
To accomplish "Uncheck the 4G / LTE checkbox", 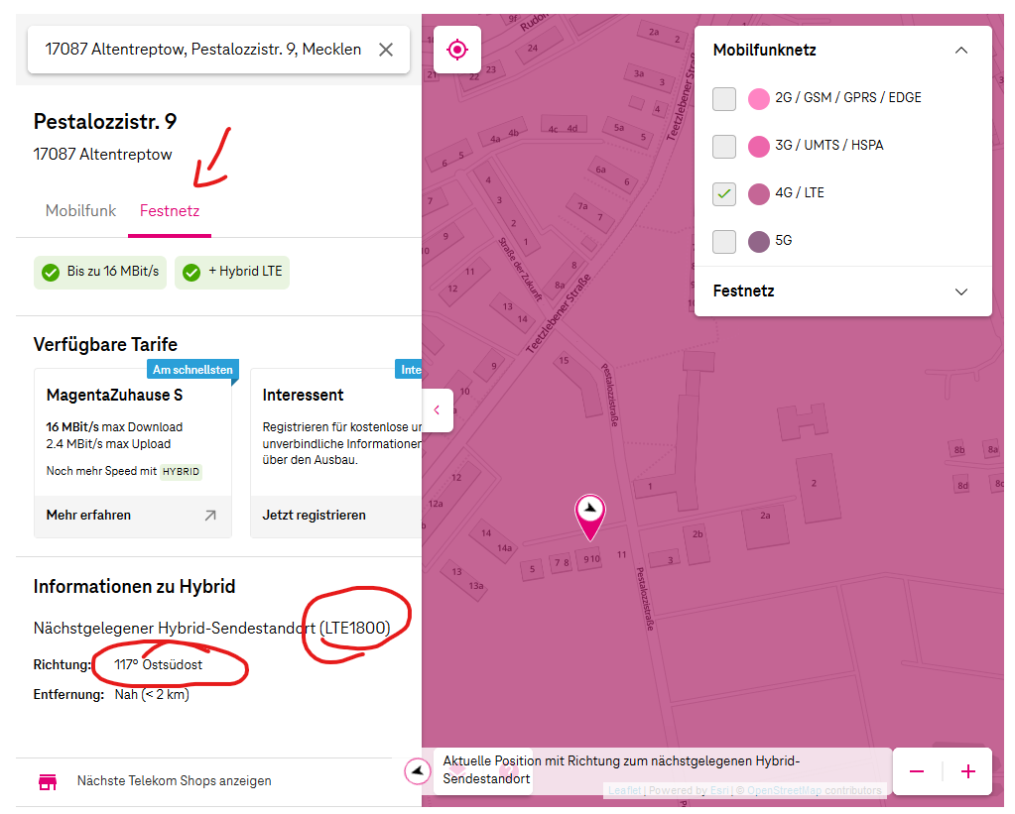I will 723,194.
